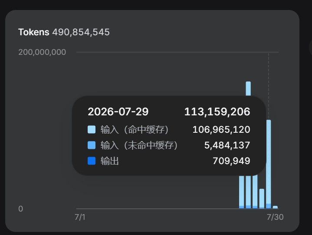This screenshot has width=312, height=235.
Task: Click the tooltip date 2026-07-29
Action: tap(118, 111)
